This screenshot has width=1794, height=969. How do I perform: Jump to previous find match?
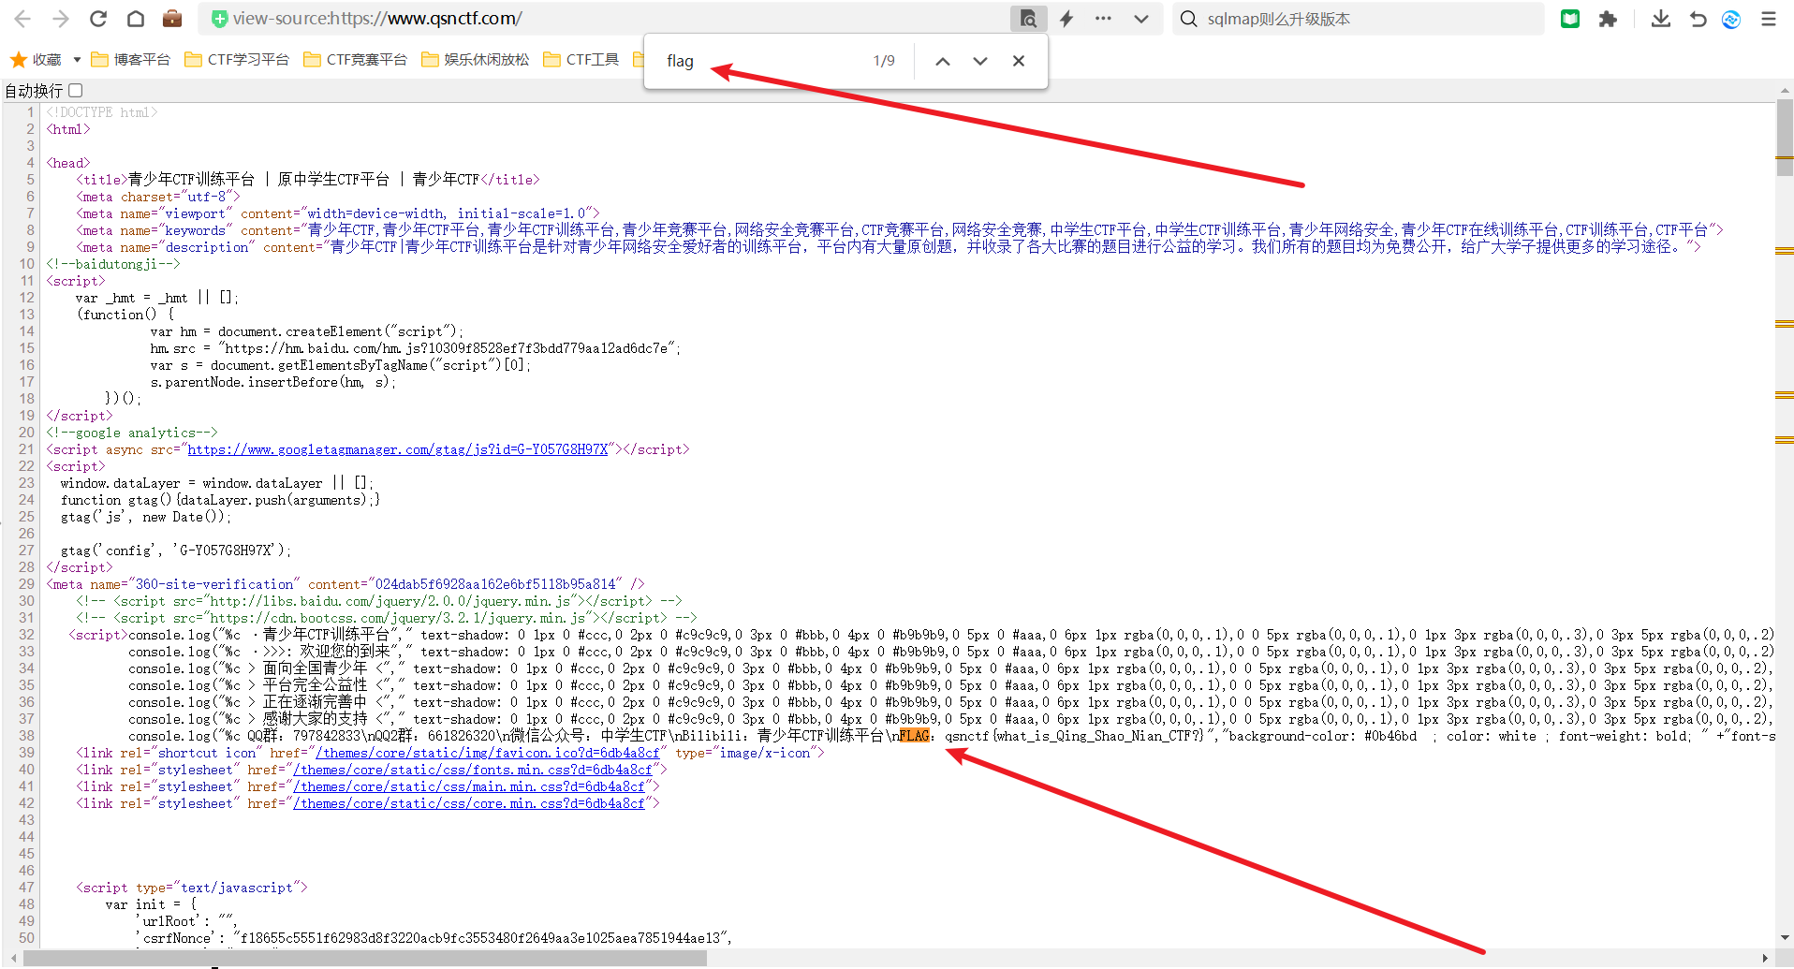[x=943, y=61]
